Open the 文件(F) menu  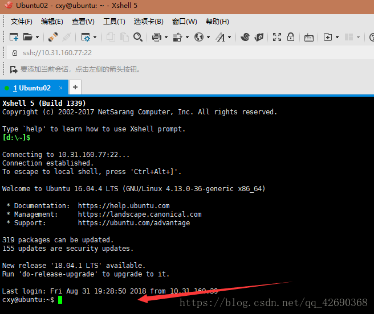(x=22, y=22)
